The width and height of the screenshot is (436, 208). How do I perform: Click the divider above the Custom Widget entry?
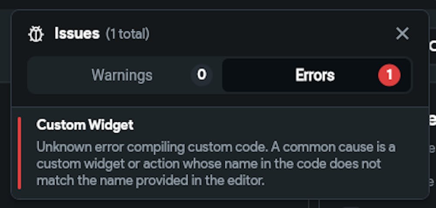[x=220, y=107]
